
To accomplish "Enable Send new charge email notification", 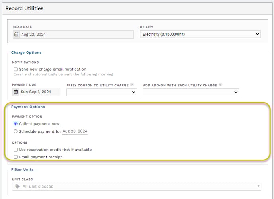I will (x=16, y=69).
